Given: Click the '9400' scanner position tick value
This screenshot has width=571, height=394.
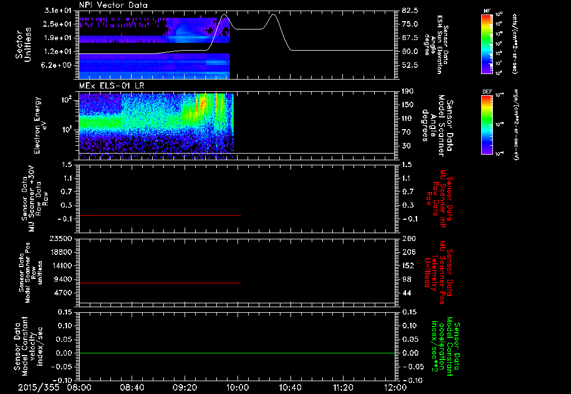Looking at the screenshot, I should coord(64,279).
